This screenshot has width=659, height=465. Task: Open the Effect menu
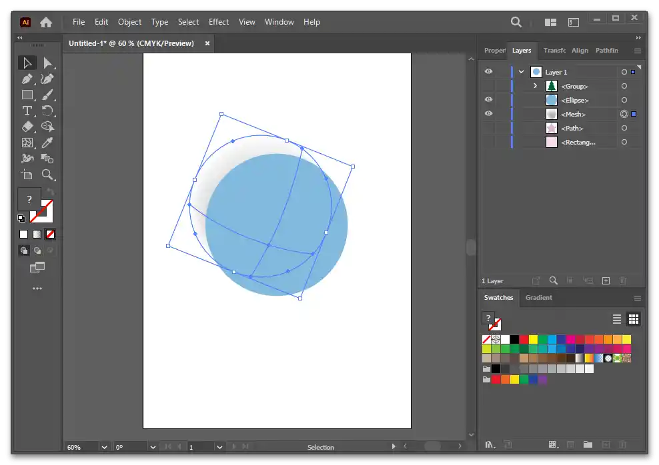218,22
